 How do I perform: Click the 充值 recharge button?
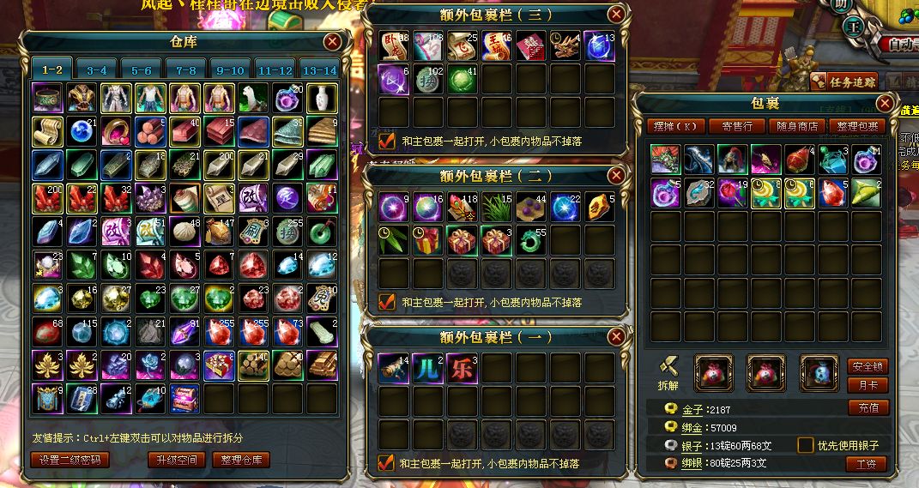pos(868,407)
